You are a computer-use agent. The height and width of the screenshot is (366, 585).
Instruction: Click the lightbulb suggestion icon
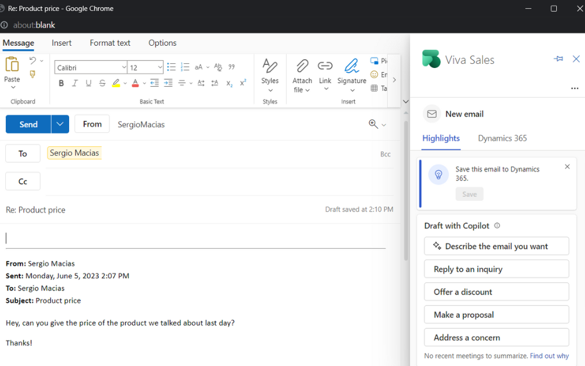click(438, 175)
